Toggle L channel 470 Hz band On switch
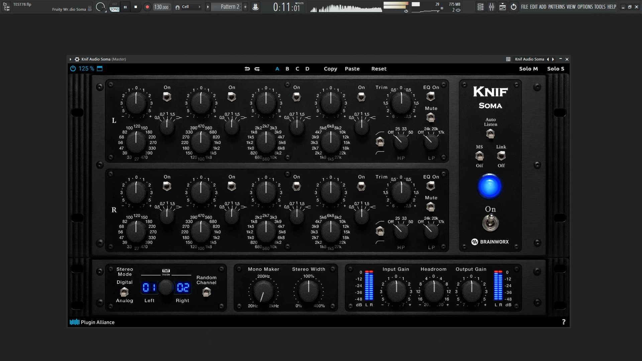This screenshot has width=642, height=361. tap(232, 97)
